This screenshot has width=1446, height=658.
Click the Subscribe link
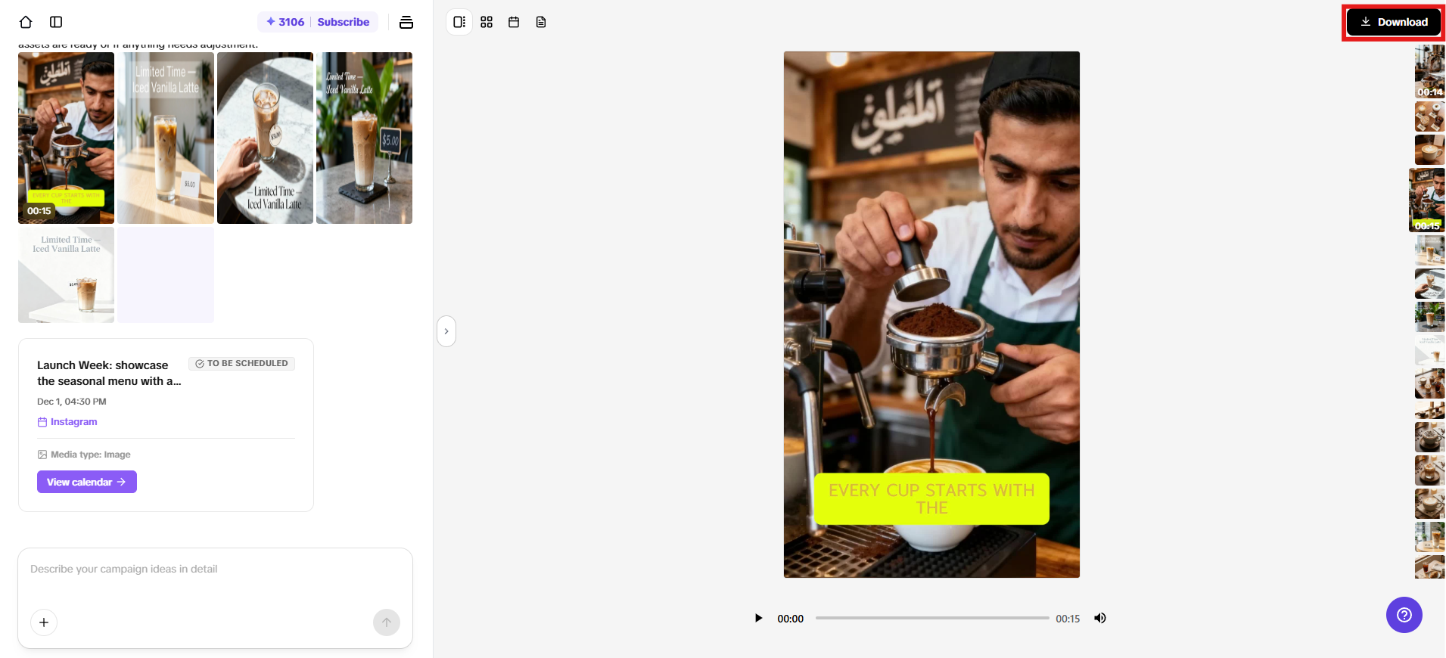click(343, 22)
